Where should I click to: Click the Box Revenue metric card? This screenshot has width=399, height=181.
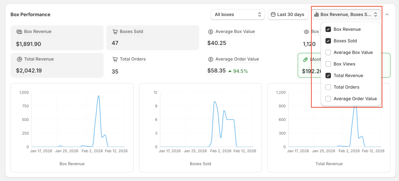[57, 38]
